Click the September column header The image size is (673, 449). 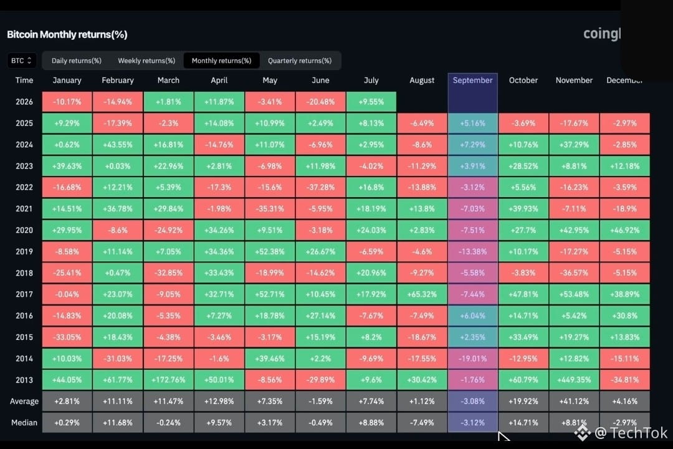472,80
